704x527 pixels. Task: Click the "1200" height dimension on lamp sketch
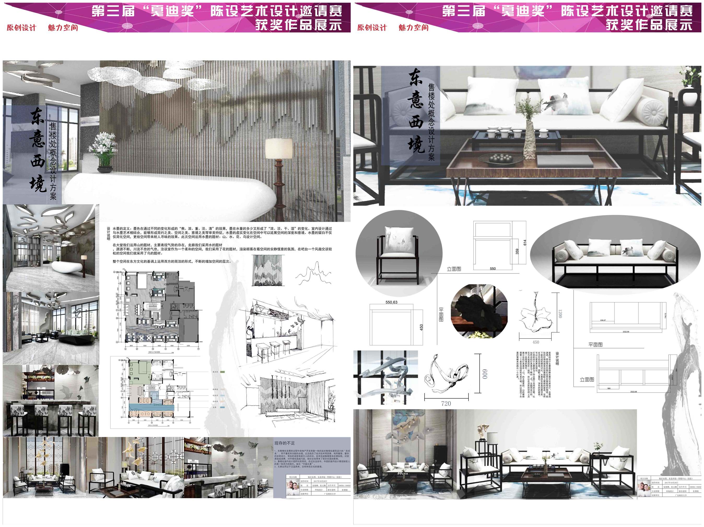(560, 314)
